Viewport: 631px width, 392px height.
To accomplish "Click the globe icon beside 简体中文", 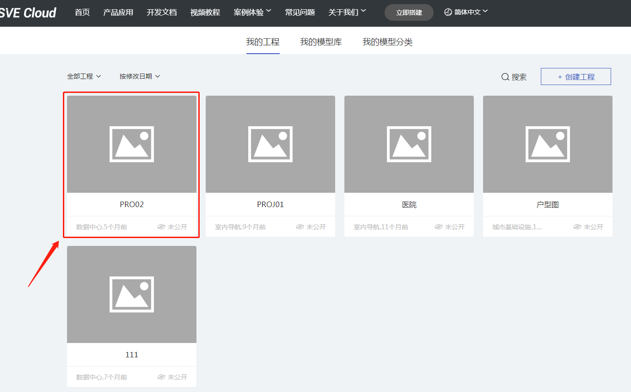I will [447, 12].
